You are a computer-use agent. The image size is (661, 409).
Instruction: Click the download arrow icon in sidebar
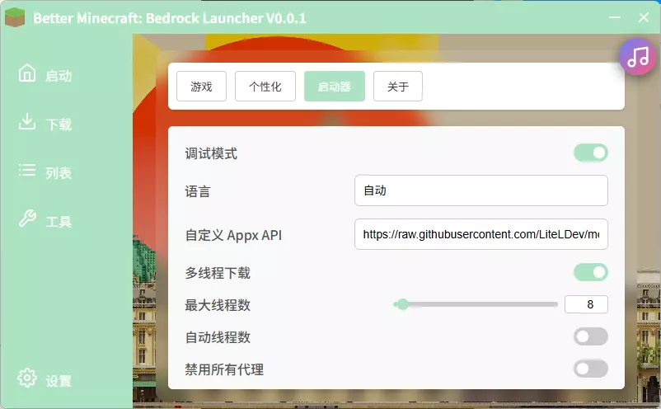tap(27, 121)
